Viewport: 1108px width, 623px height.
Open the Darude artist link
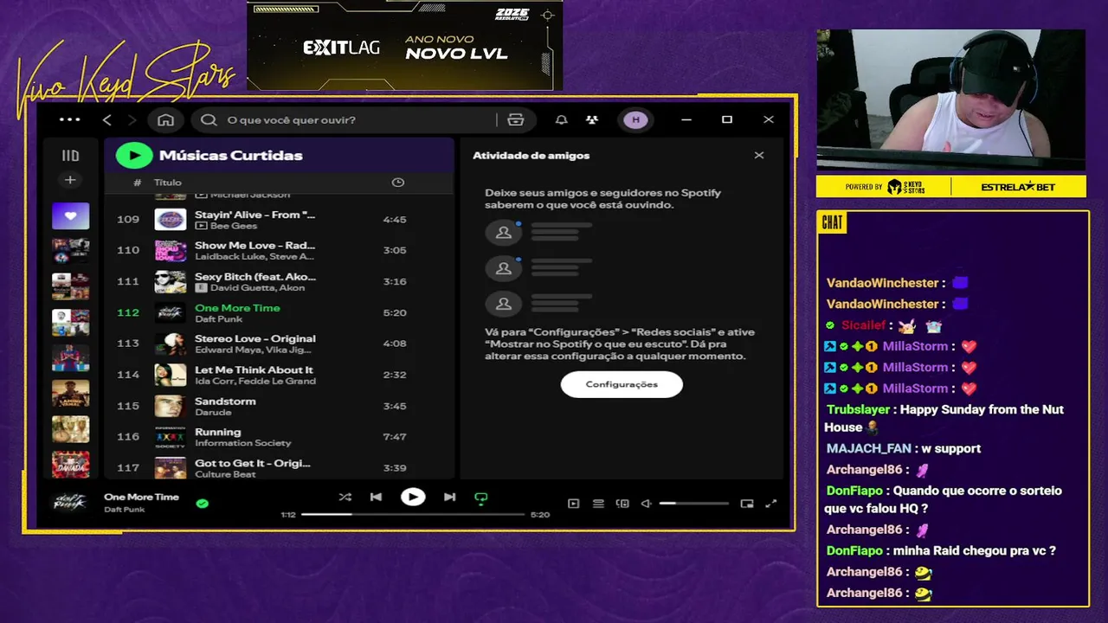(x=213, y=413)
